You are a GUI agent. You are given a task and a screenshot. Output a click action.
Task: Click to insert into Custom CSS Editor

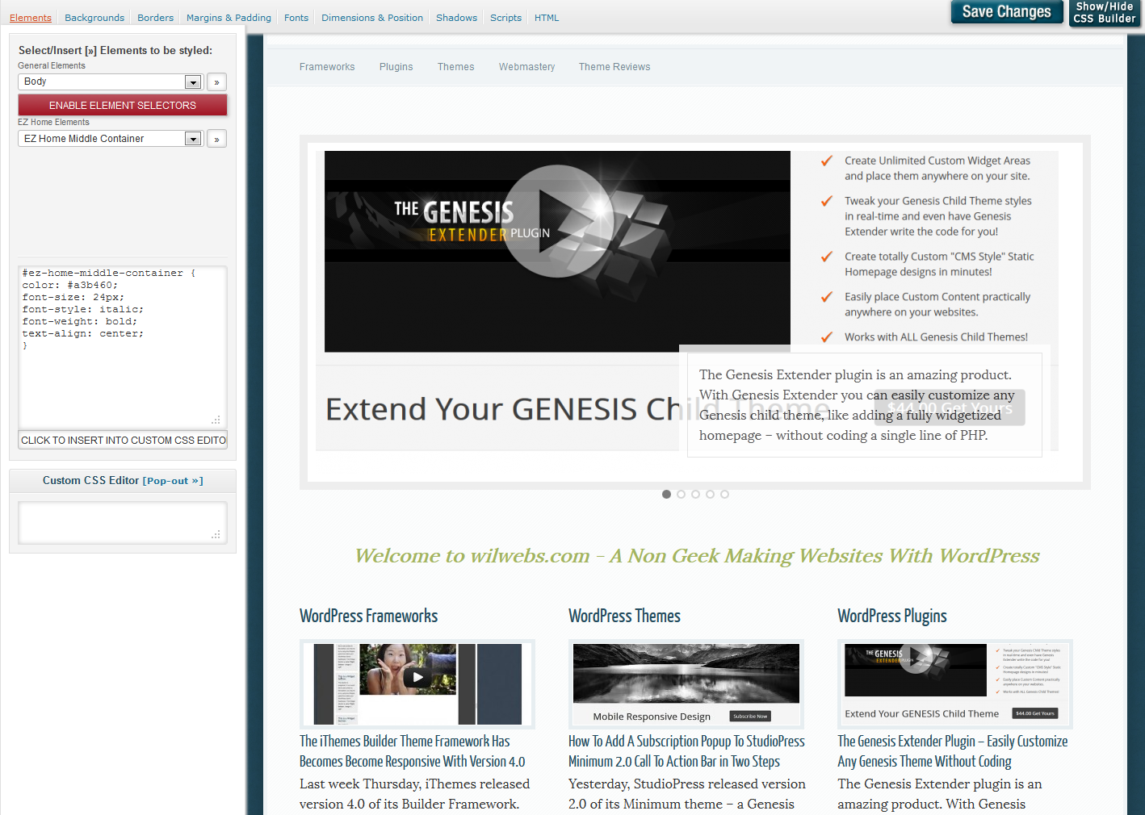tap(123, 441)
